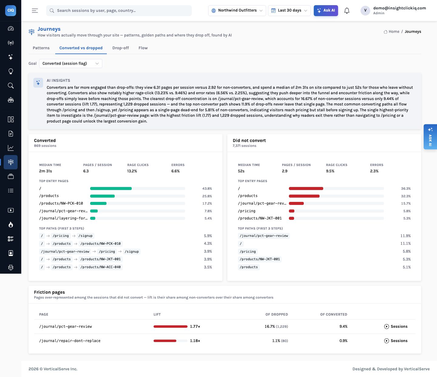Viewport: 437px width, 377px height.
Task: Switch to the Patterns tab
Action: tap(41, 48)
